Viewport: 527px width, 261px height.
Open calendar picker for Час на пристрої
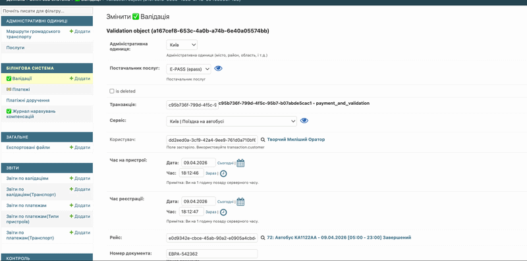[x=240, y=163]
